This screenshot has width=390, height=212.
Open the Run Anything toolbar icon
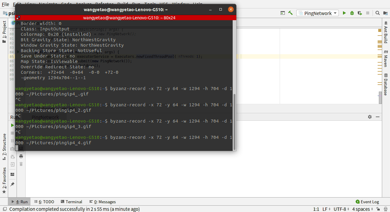283,13
